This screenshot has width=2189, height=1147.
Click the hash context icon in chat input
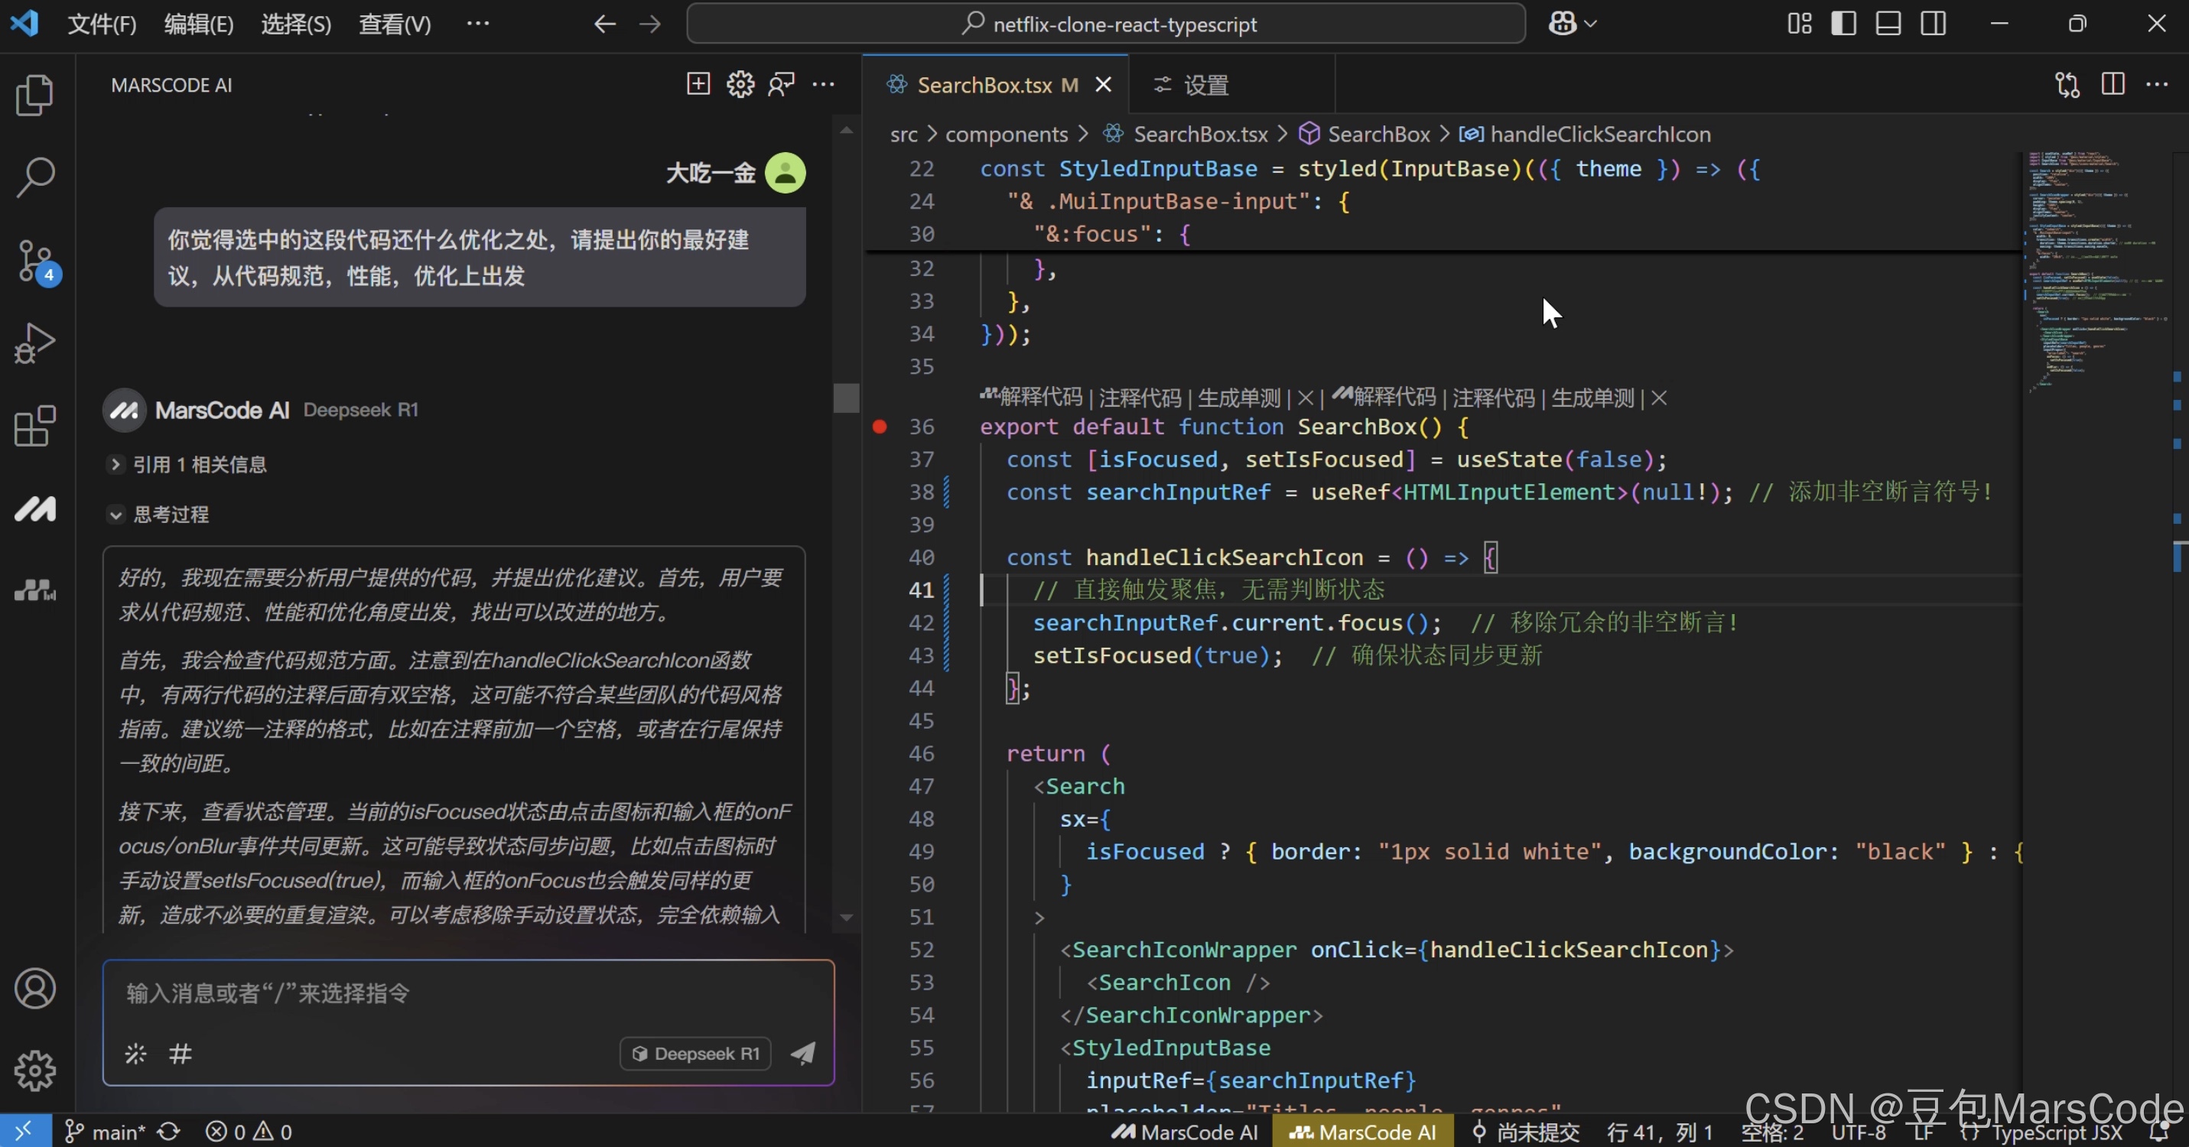coord(181,1054)
